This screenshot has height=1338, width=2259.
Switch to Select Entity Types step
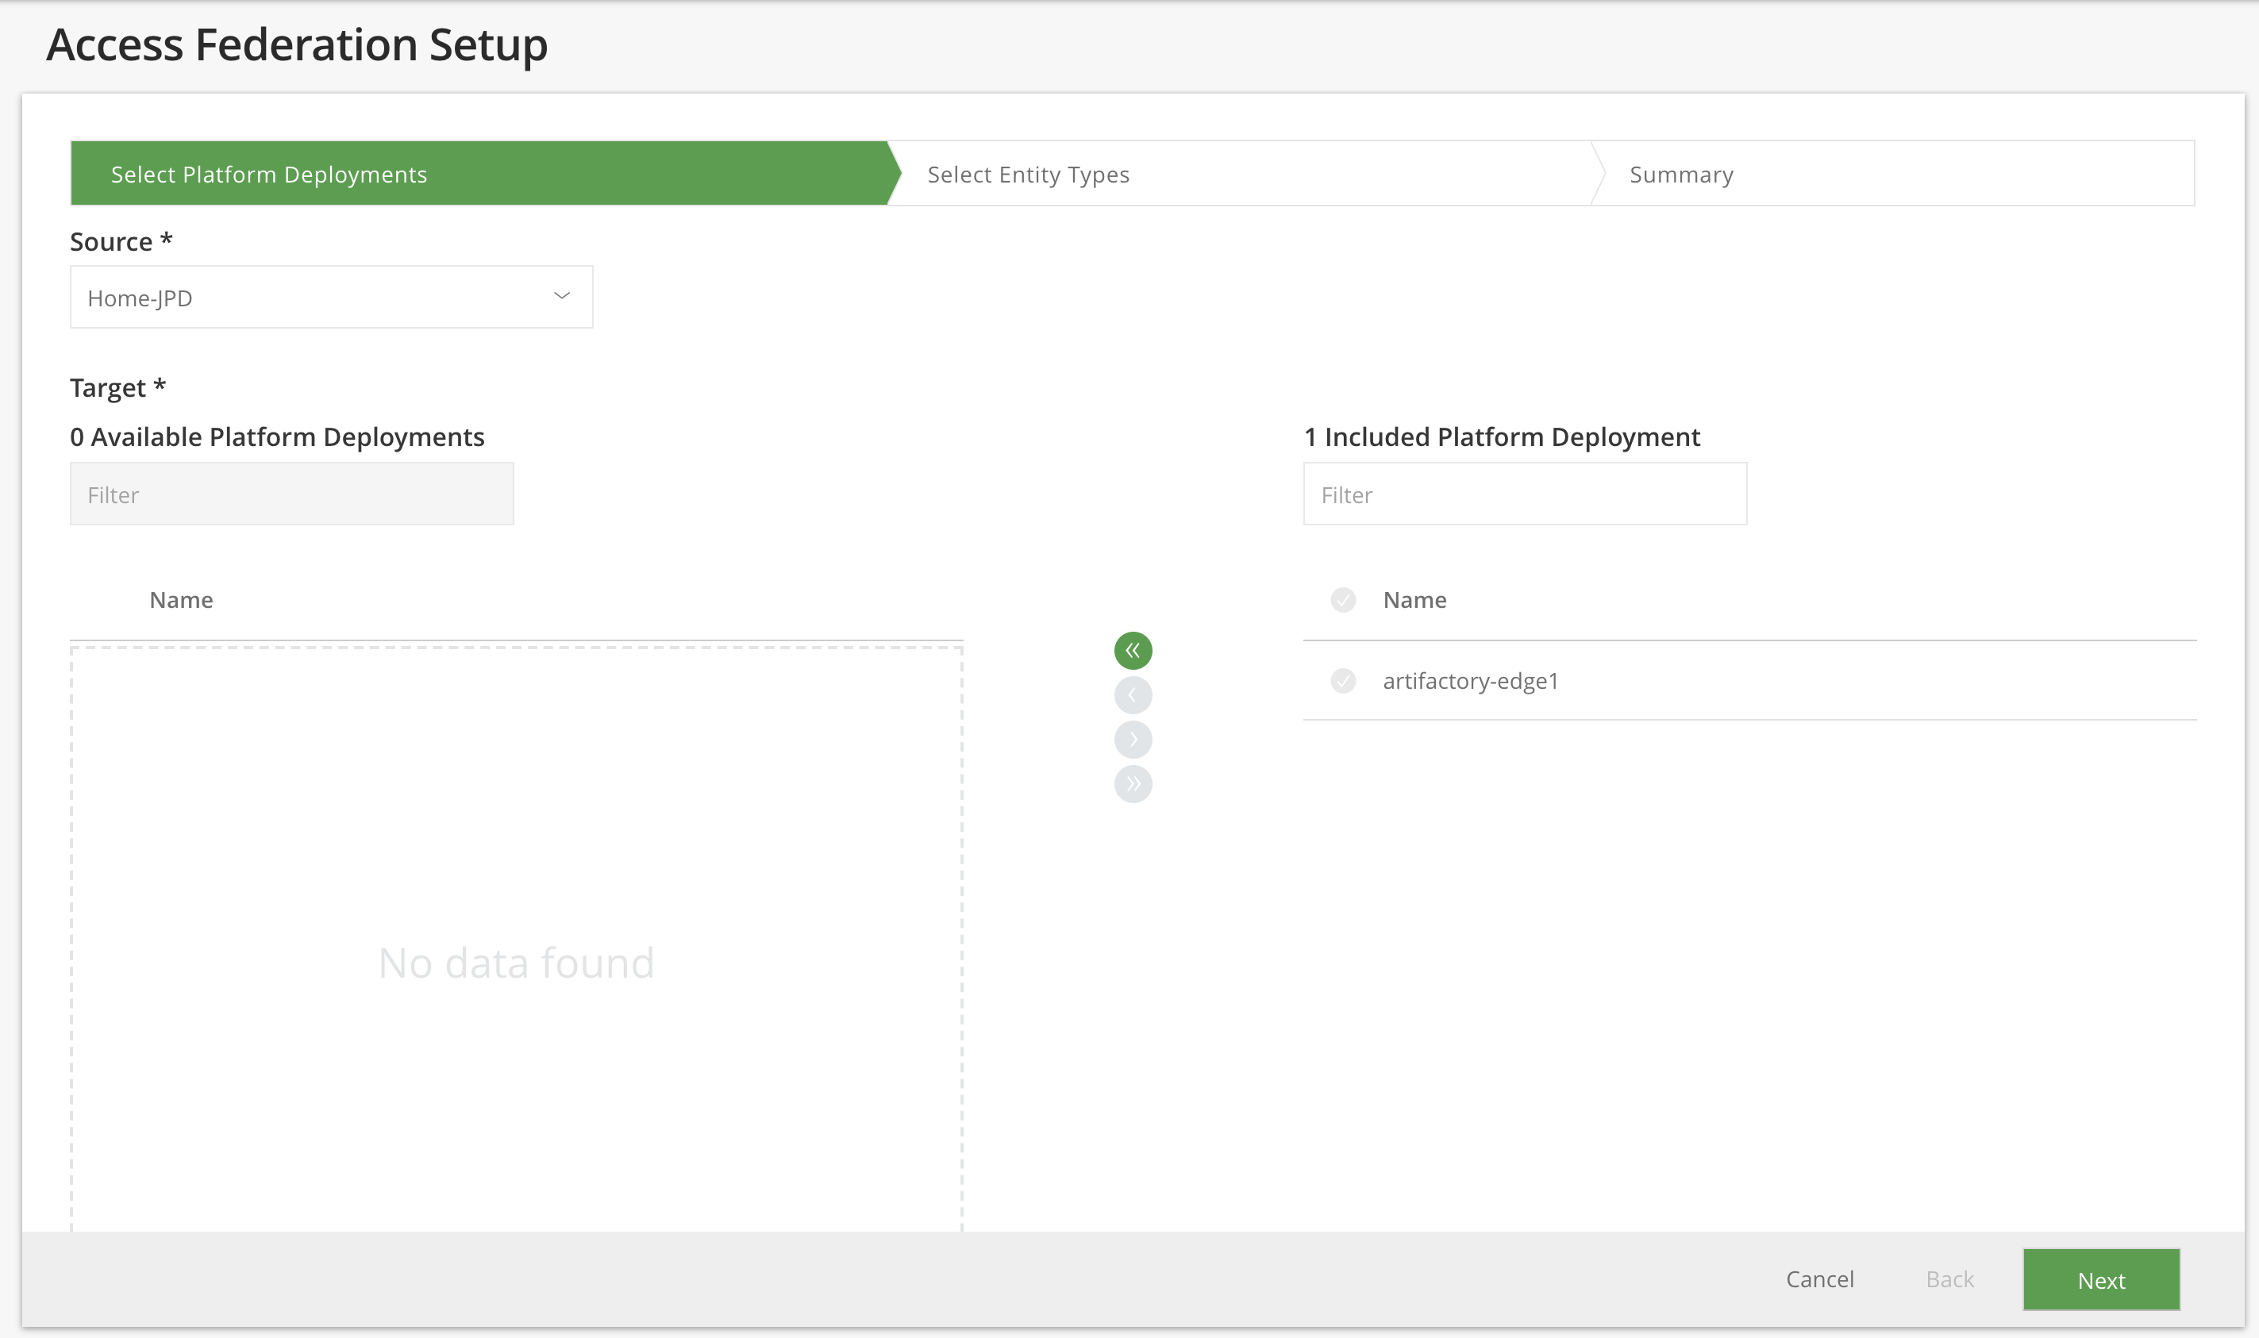point(1028,174)
